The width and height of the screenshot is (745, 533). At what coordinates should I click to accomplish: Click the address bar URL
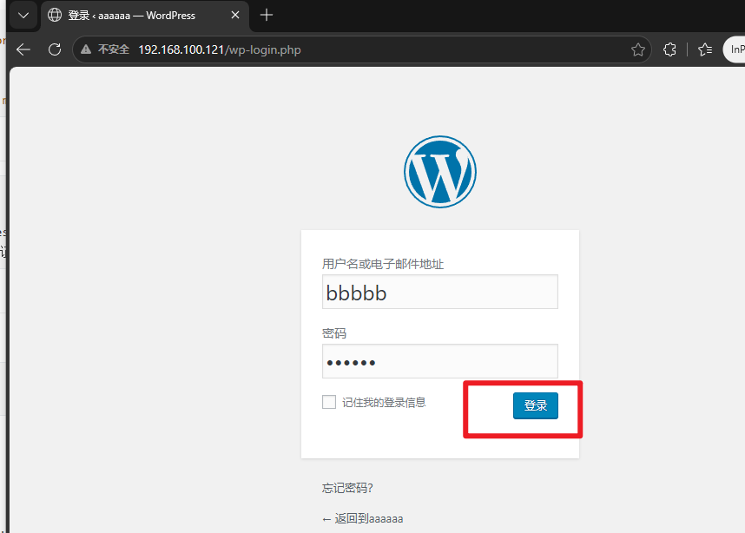point(220,49)
